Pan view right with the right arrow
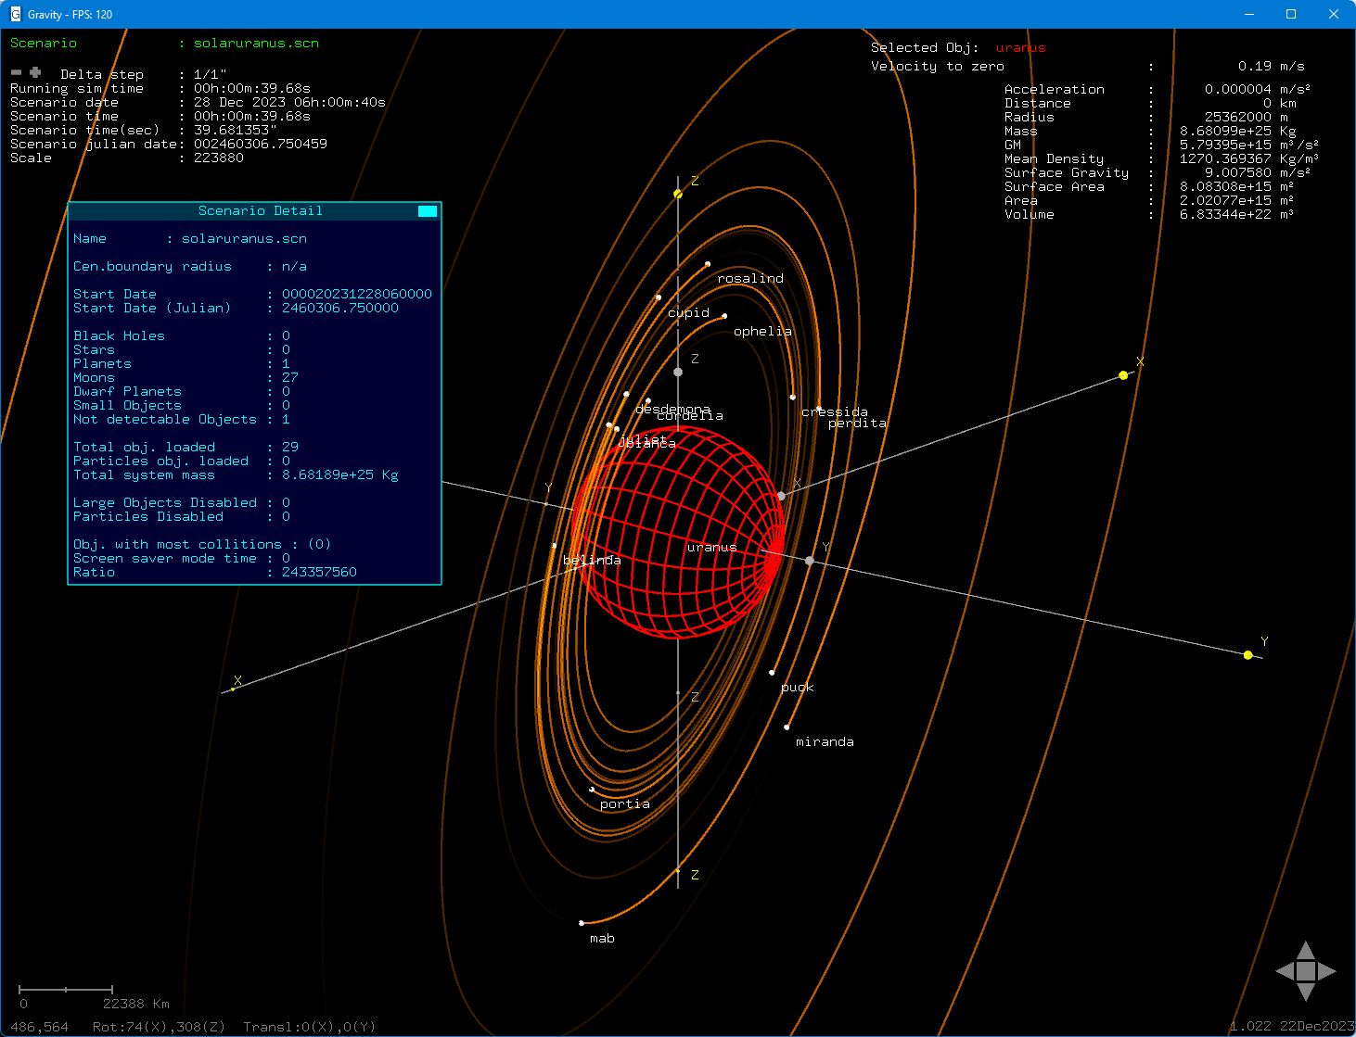This screenshot has height=1037, width=1356. click(x=1327, y=971)
